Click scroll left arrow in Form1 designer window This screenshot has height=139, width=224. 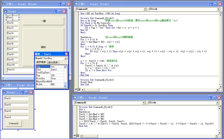[x=3, y=78]
